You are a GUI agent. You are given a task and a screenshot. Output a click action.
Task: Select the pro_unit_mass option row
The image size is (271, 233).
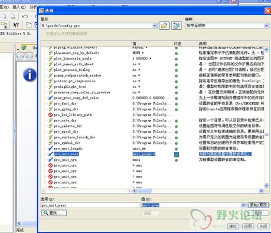[x=66, y=154]
